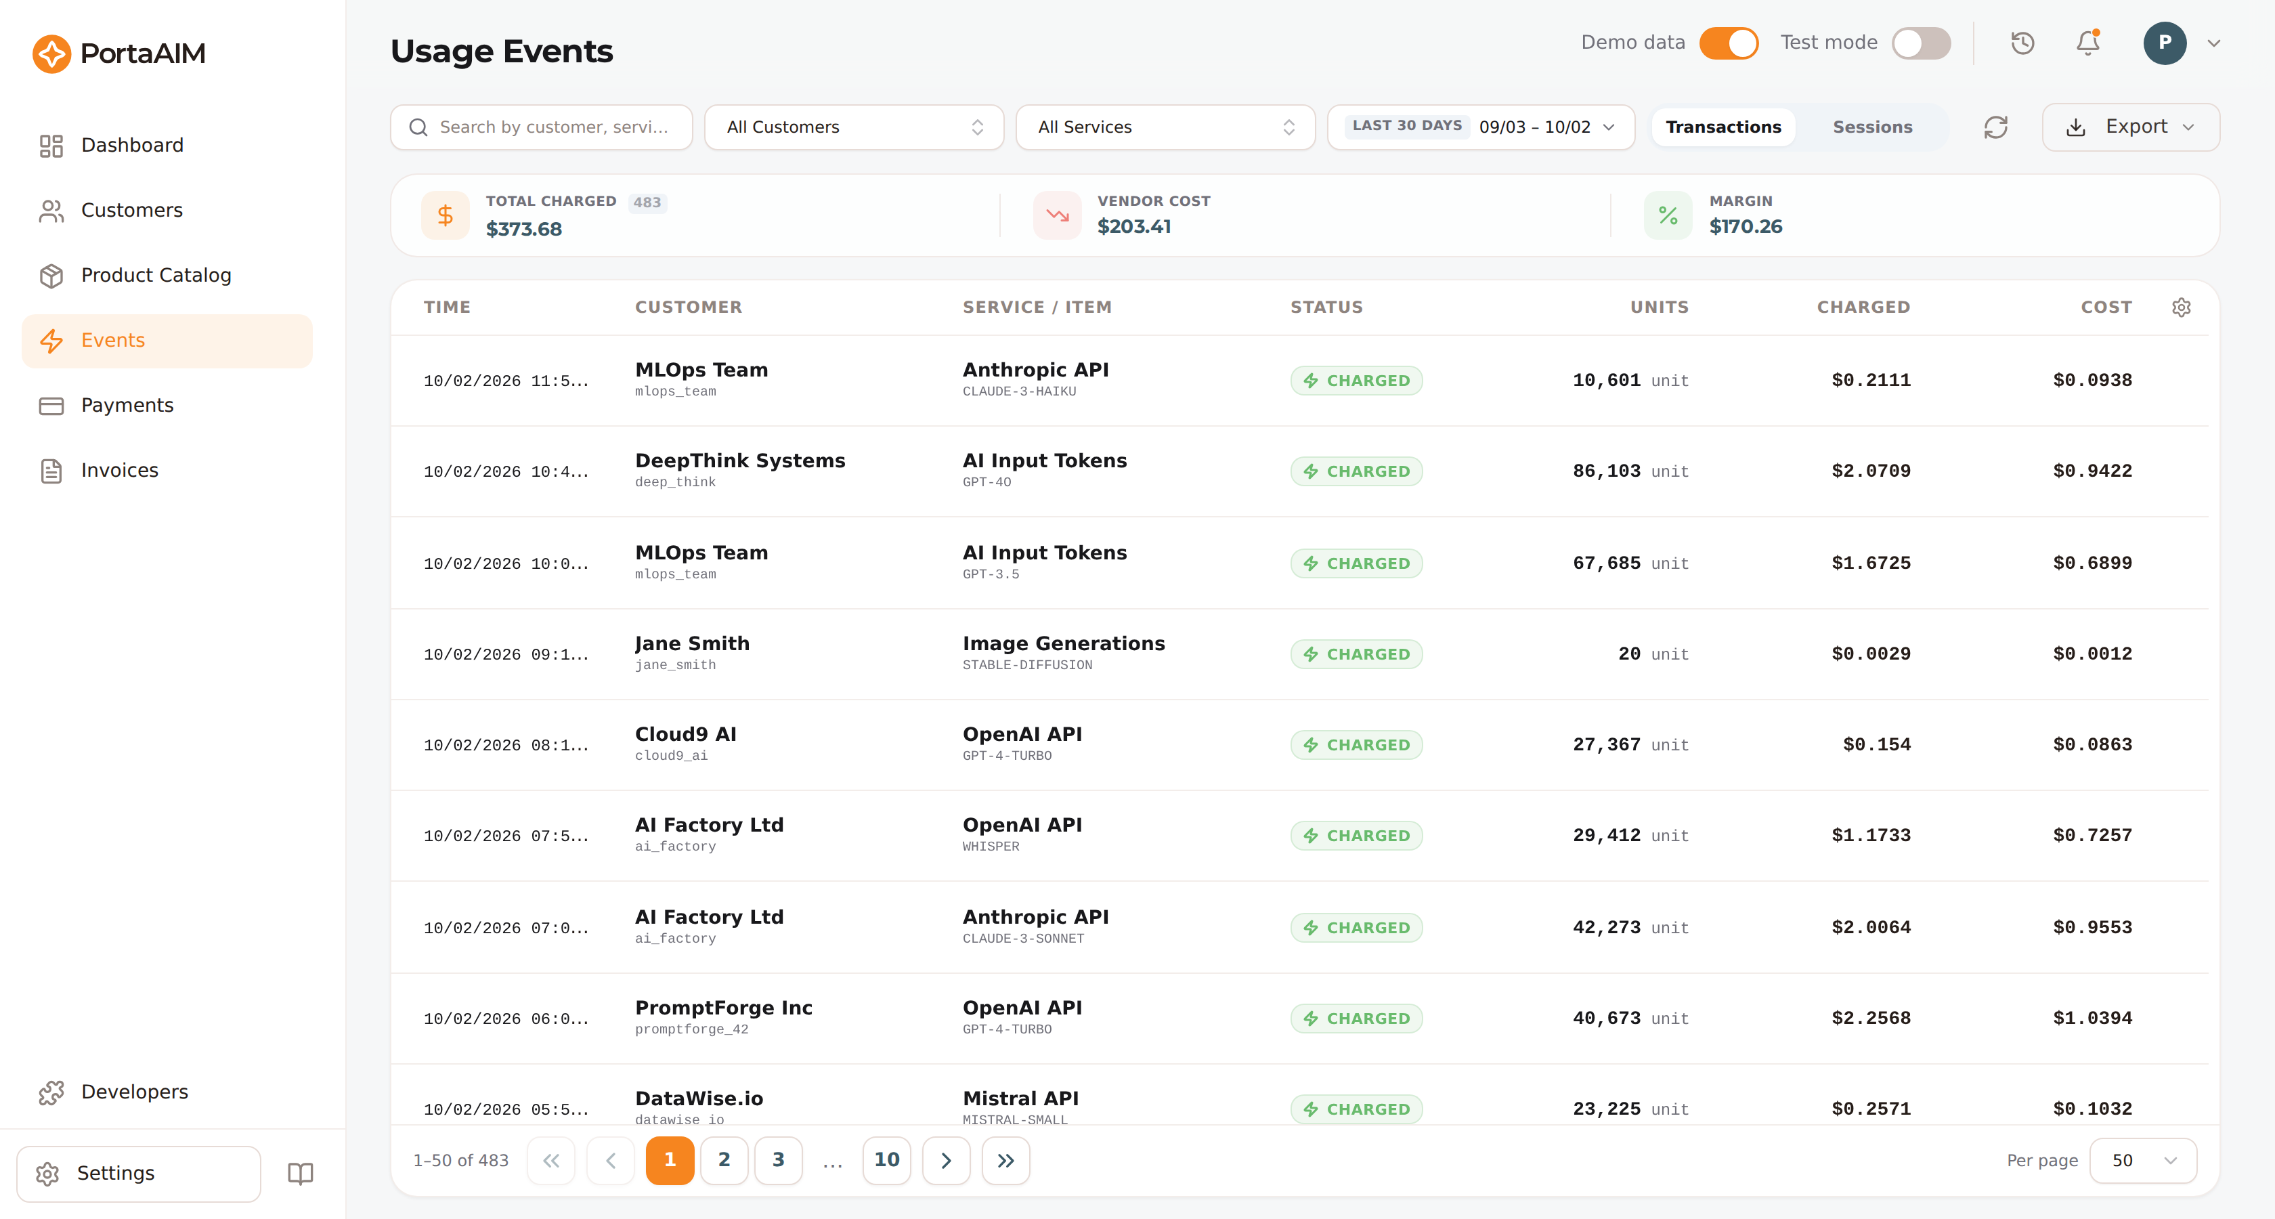The width and height of the screenshot is (2275, 1219).
Task: Open notifications bell icon
Action: 2087,43
